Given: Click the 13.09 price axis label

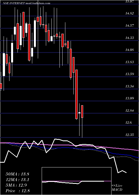Looking at the screenshot, I should point(130,98).
